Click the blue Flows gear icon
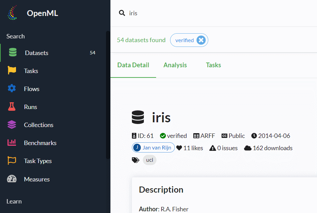This screenshot has width=317, height=213. (x=12, y=89)
